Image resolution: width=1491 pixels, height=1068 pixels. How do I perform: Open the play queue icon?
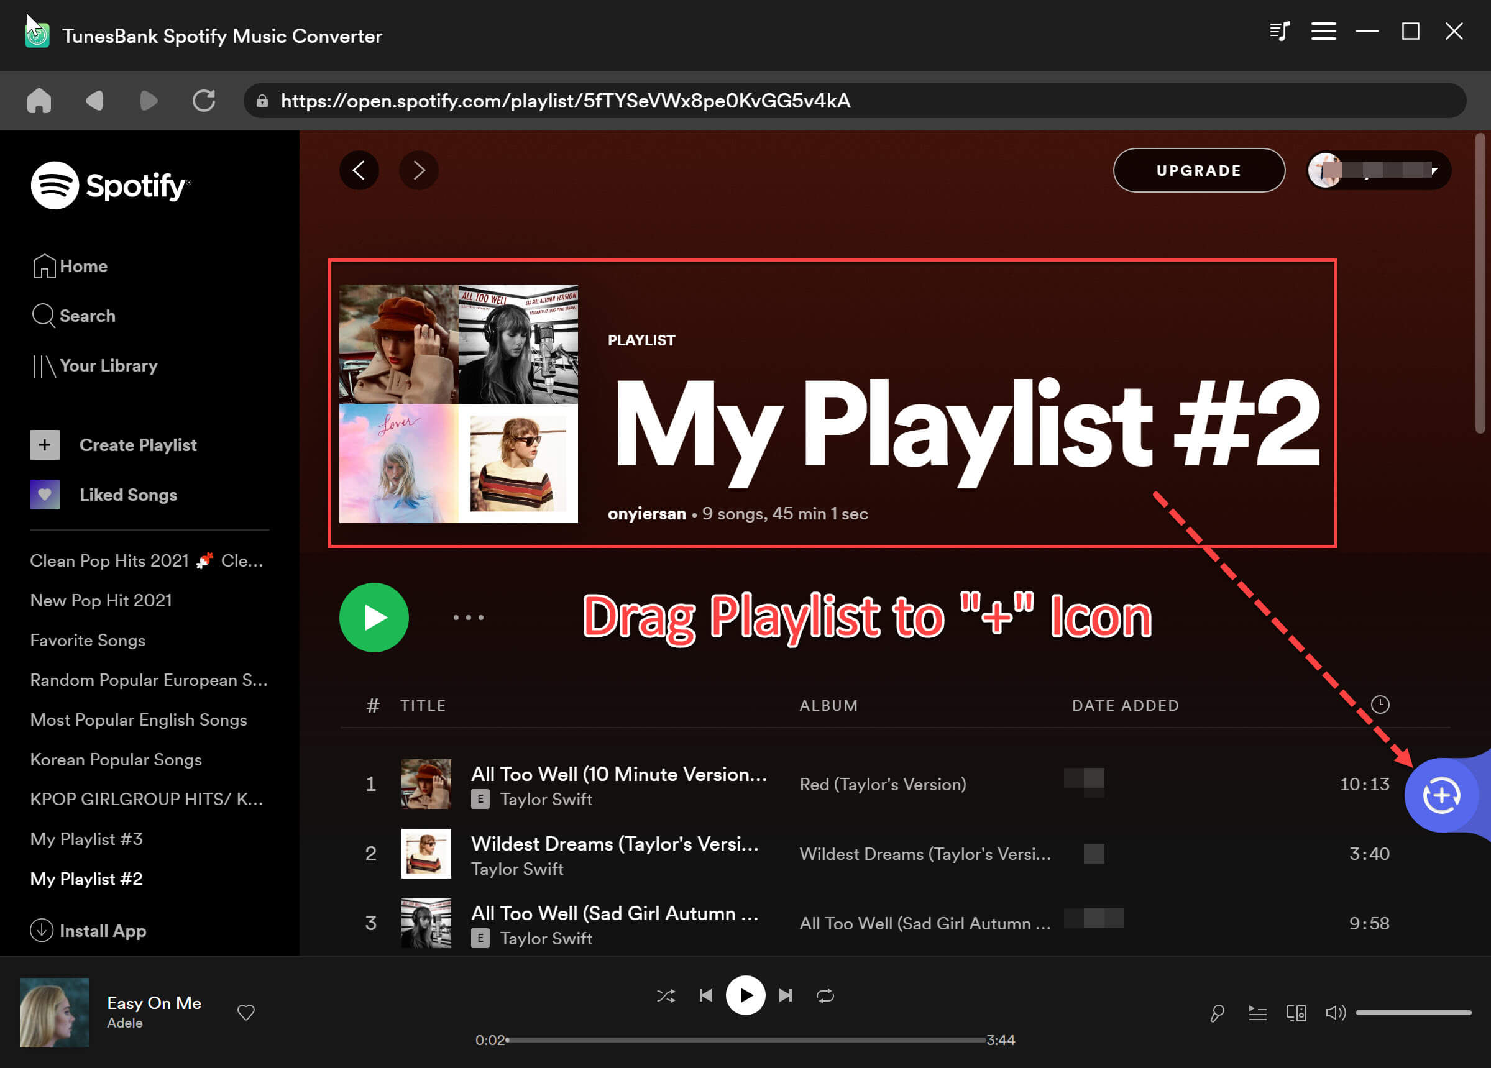(1257, 1013)
